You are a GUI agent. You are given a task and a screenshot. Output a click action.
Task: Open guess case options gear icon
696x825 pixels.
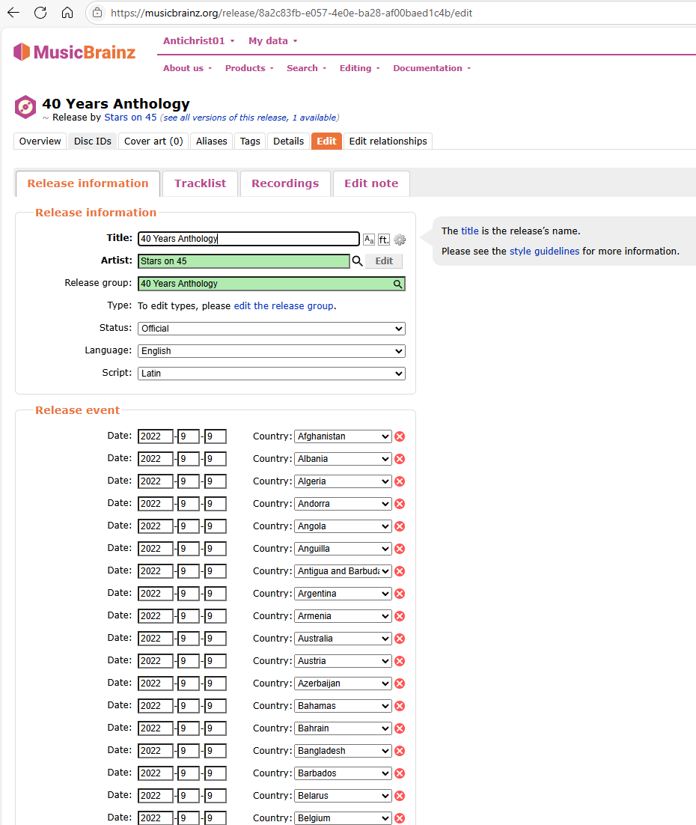coord(400,240)
